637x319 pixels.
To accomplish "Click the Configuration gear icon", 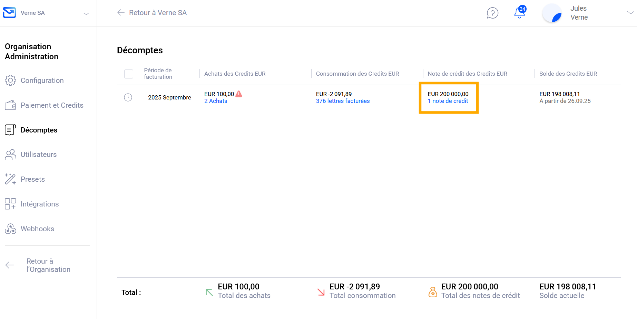I will pyautogui.click(x=10, y=81).
